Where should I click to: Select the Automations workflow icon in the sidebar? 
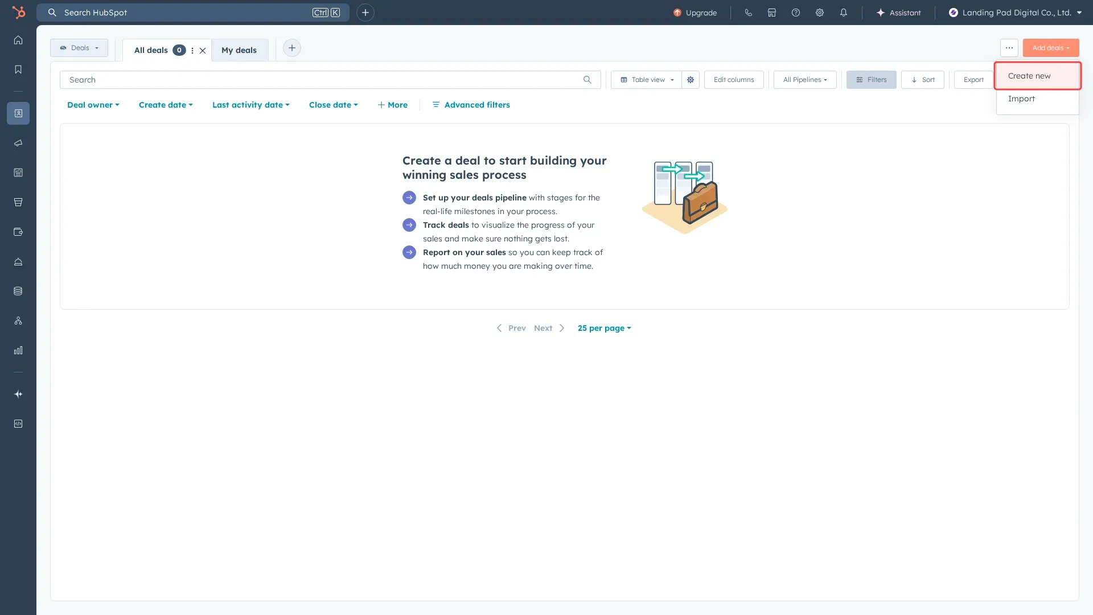(18, 321)
